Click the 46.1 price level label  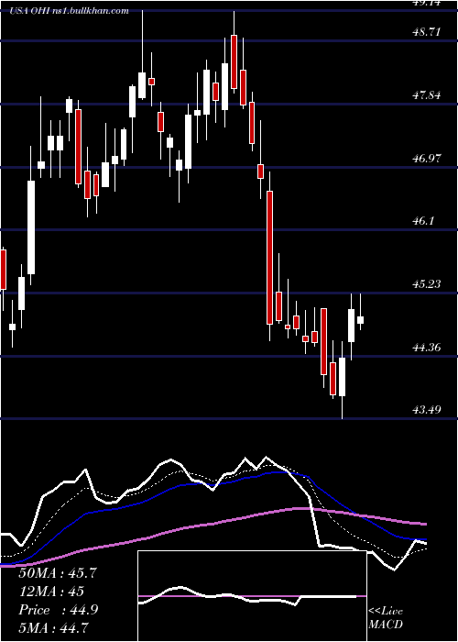click(x=423, y=221)
